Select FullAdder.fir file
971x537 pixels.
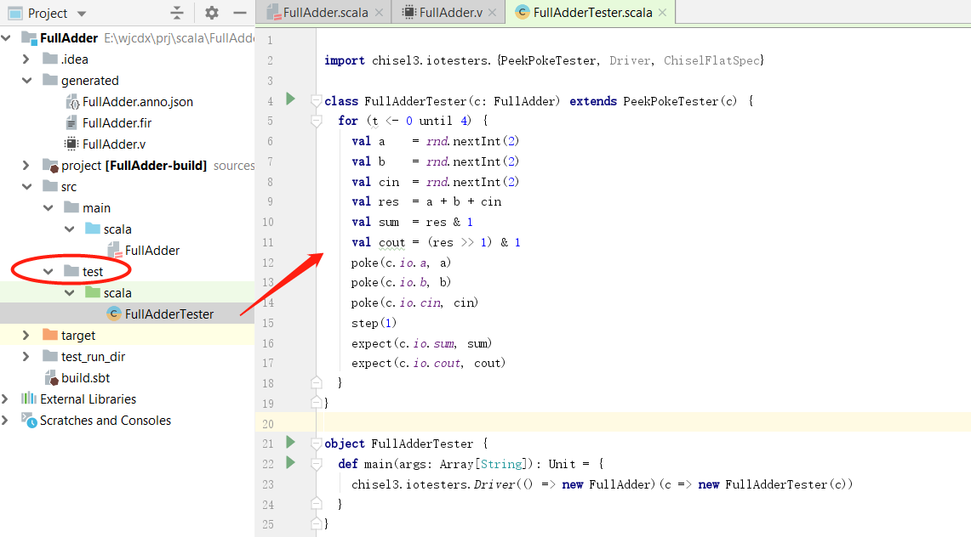[117, 123]
